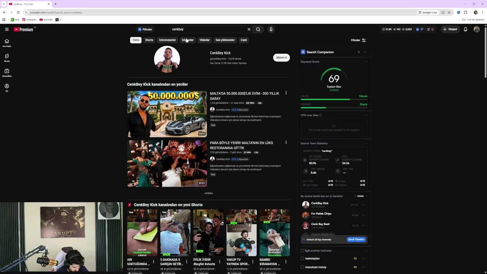Open the Chrome extensions puzzle icon
This screenshot has height=274, width=487.
tap(465, 12)
